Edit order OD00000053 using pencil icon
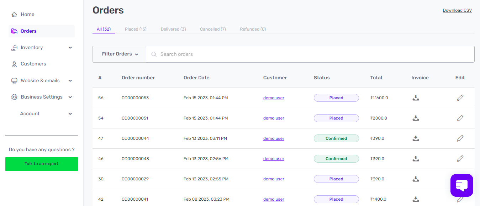The height and width of the screenshot is (206, 480). pos(460,98)
